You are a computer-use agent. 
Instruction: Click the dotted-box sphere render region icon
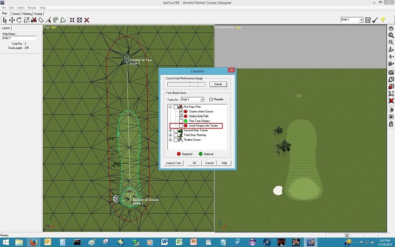(x=391, y=110)
